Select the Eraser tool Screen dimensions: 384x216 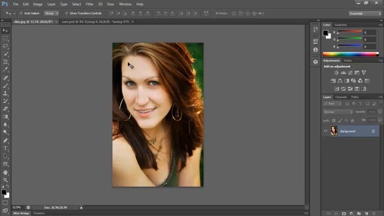click(5, 109)
